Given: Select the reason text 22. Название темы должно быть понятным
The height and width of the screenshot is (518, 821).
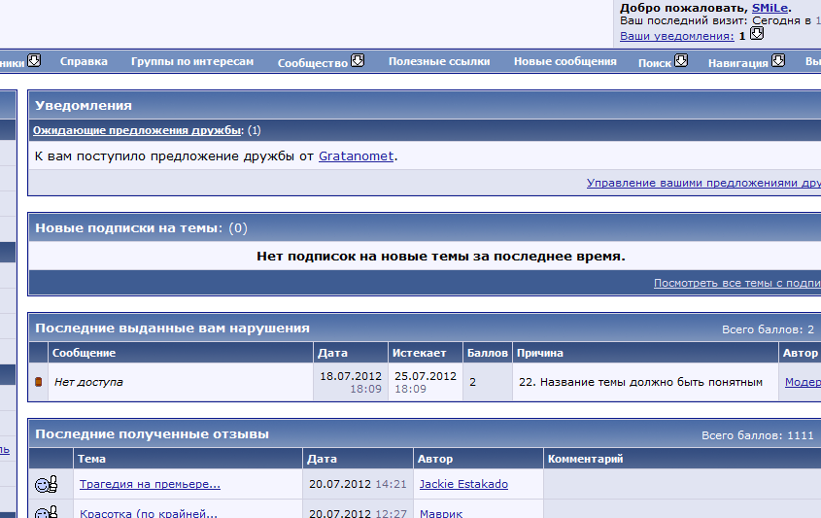Looking at the screenshot, I should pyautogui.click(x=640, y=382).
